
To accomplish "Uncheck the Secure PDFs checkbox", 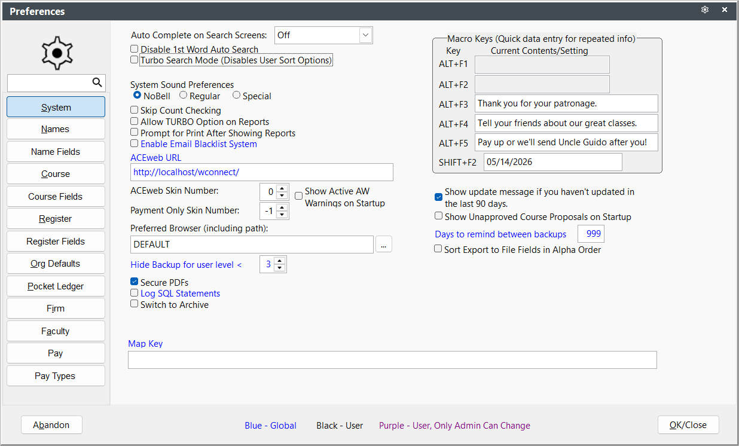I will tap(135, 282).
